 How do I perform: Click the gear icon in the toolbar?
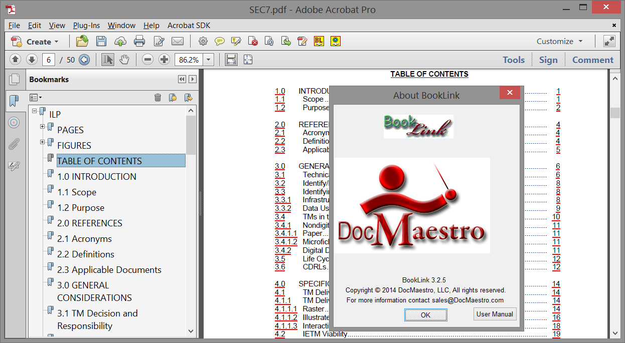pyautogui.click(x=203, y=42)
